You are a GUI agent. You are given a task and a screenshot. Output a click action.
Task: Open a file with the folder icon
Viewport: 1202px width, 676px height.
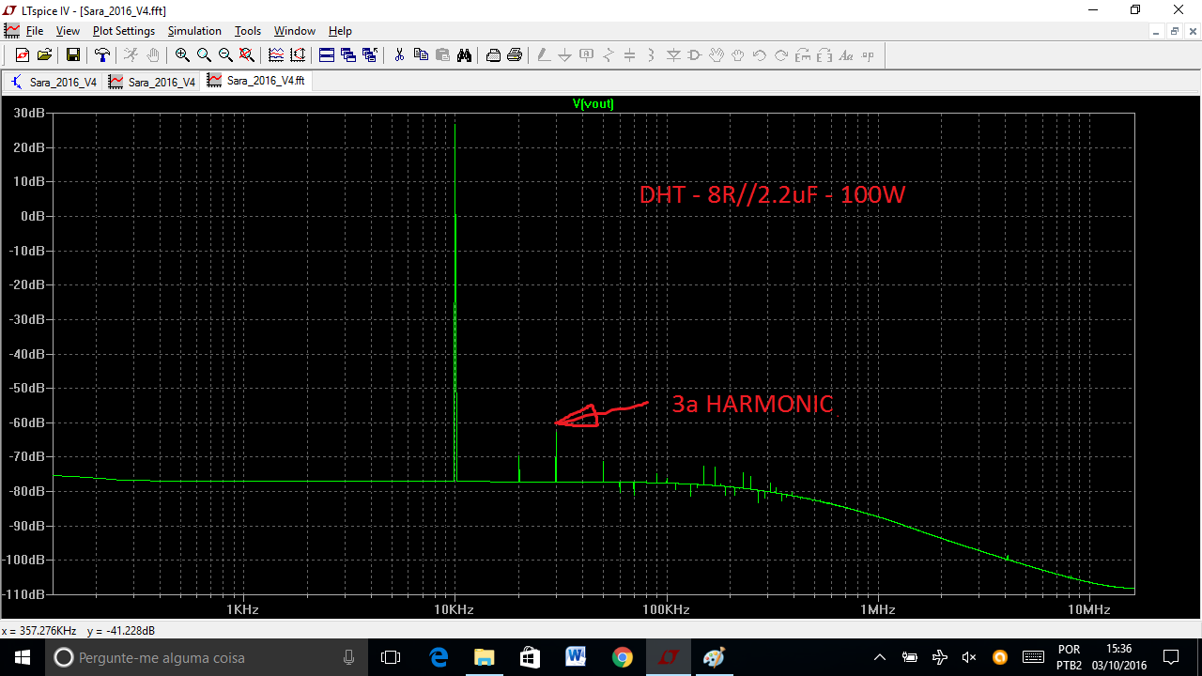[44, 55]
